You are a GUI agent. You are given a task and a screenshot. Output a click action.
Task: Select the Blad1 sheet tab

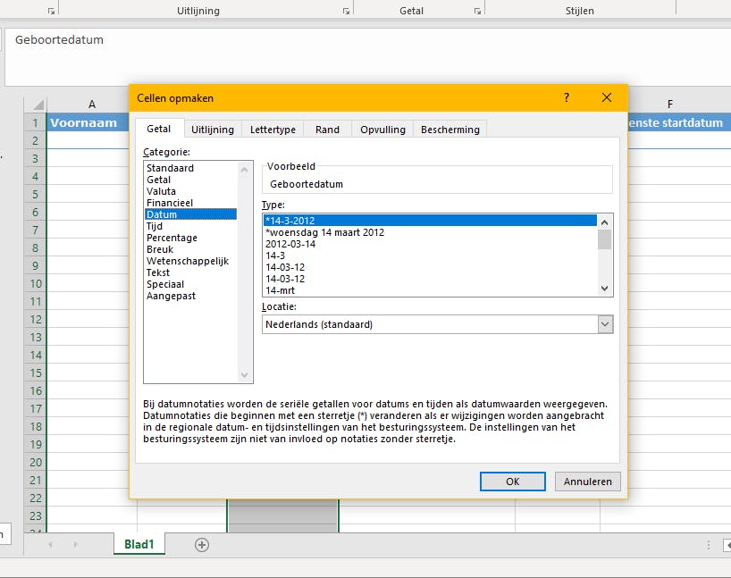[x=139, y=545]
